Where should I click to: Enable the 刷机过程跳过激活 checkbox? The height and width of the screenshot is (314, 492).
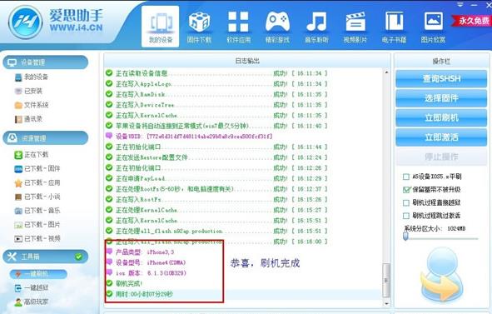406,216
